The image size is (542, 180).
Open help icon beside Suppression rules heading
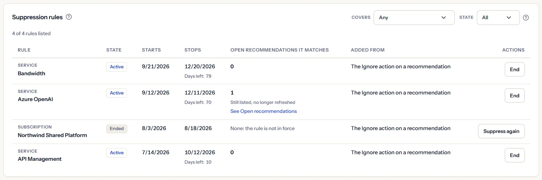tap(69, 17)
